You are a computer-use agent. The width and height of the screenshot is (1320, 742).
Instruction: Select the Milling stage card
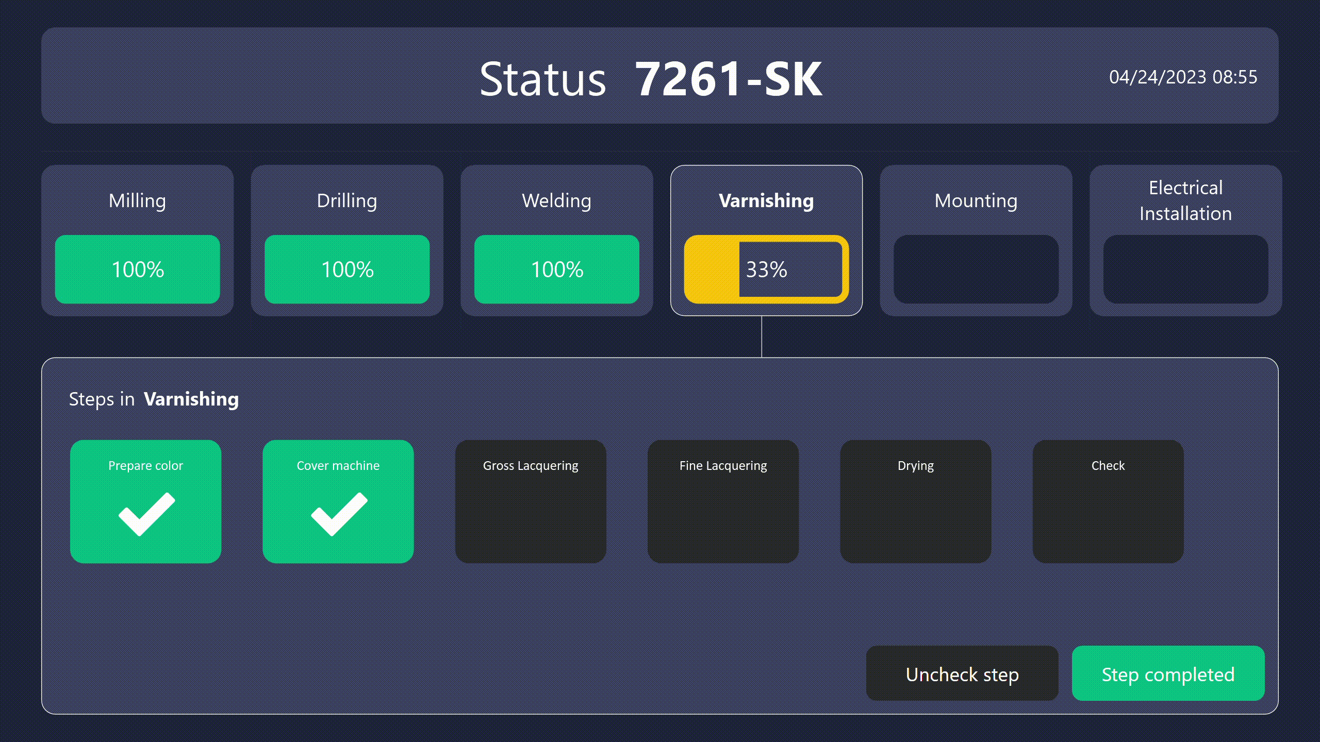point(137,240)
